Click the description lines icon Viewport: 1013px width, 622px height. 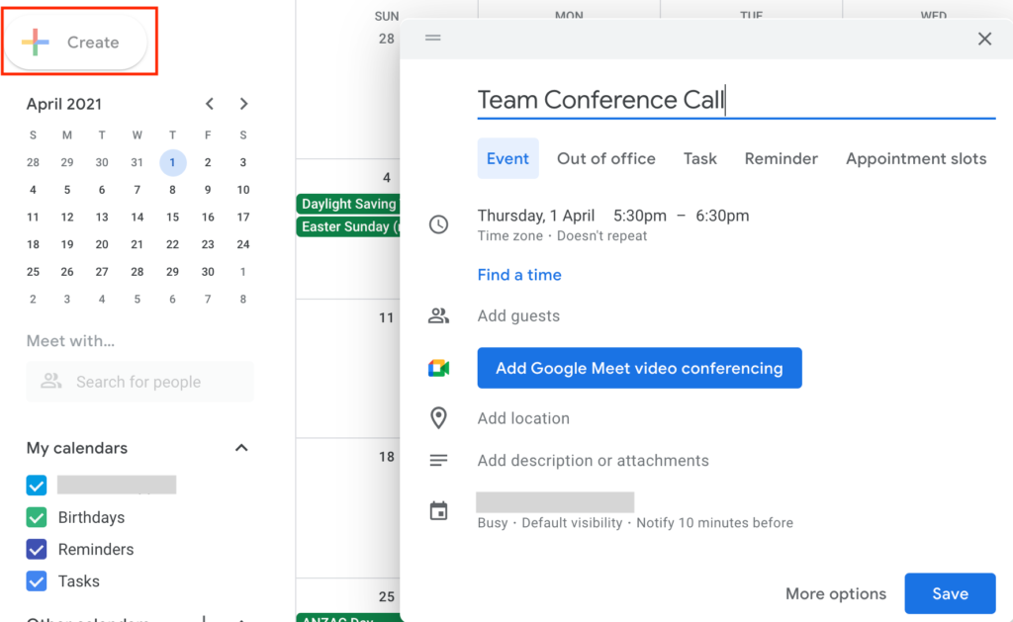pyautogui.click(x=438, y=461)
